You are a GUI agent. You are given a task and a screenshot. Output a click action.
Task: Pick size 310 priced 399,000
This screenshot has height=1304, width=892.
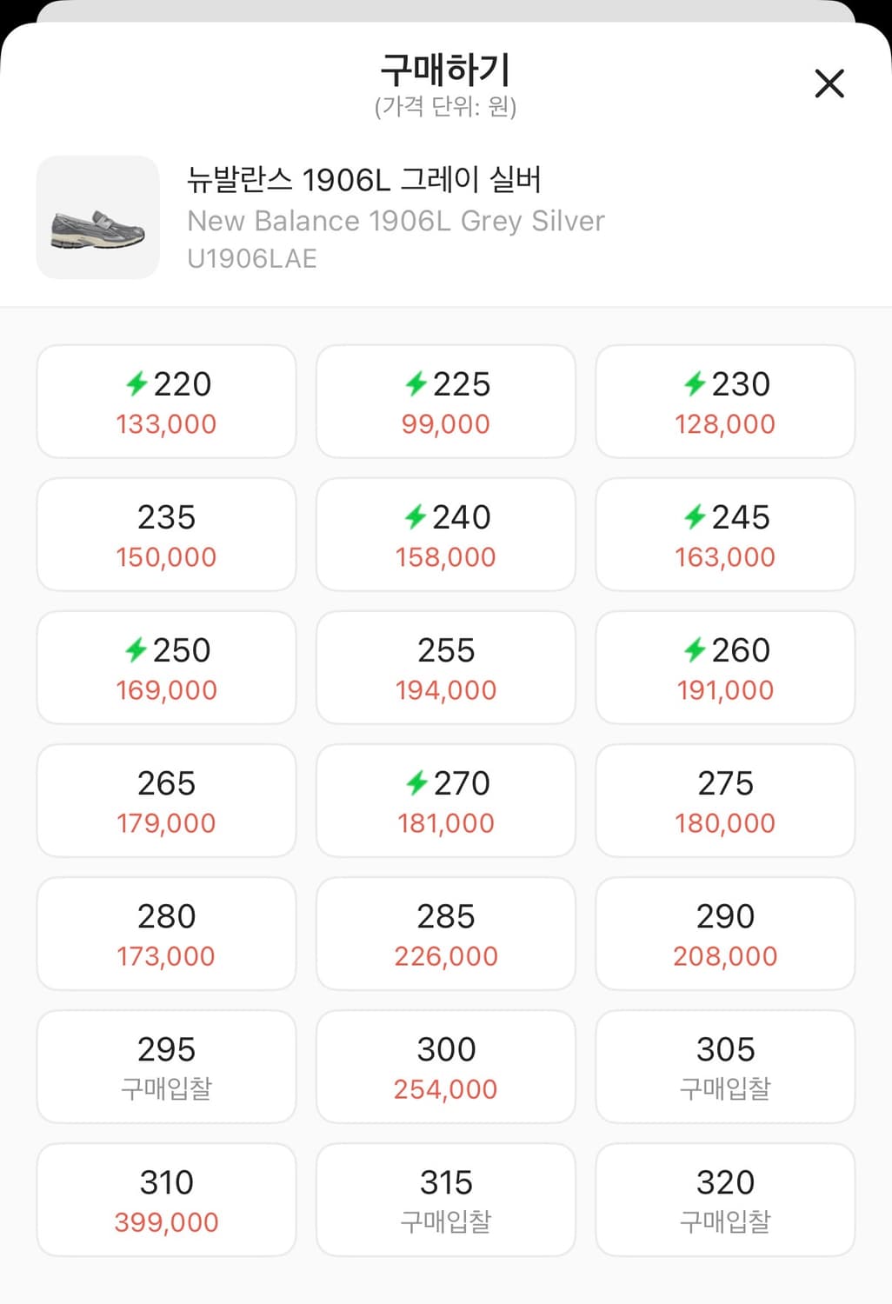[166, 1200]
